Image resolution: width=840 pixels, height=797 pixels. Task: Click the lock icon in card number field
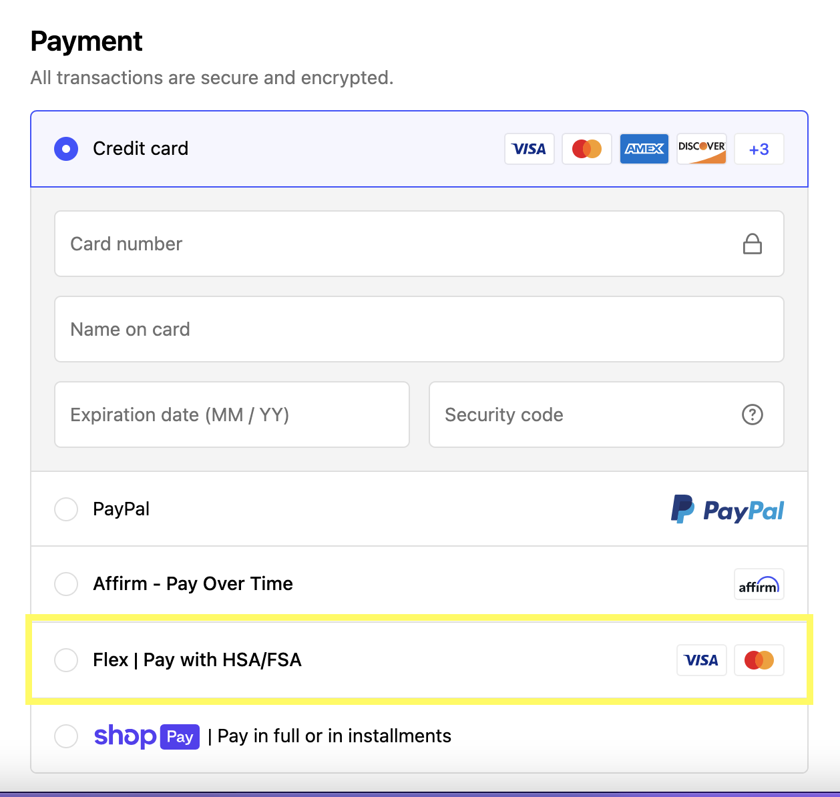pos(752,244)
